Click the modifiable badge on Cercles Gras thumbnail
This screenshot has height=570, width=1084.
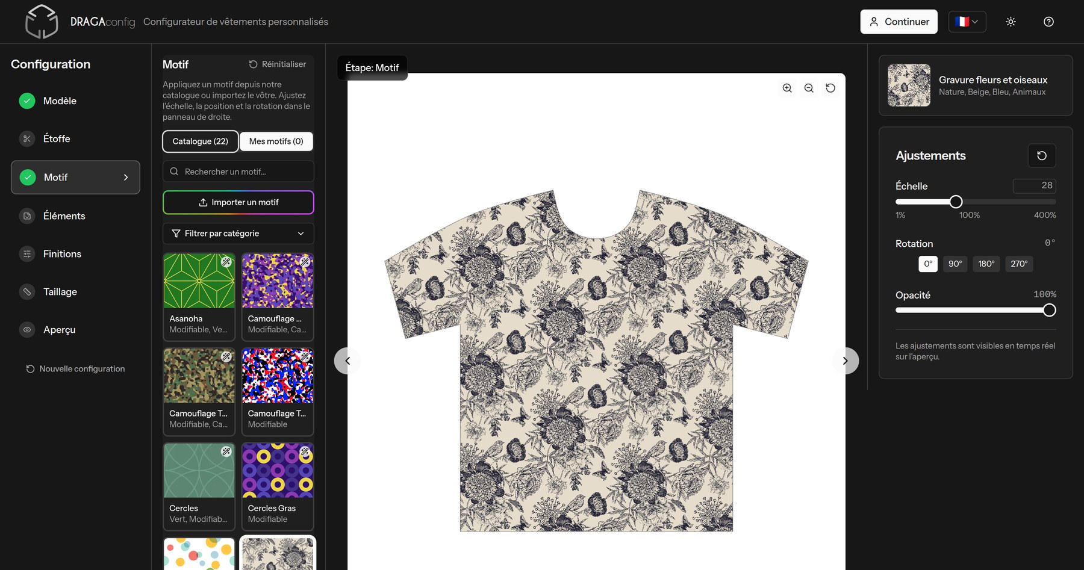tap(305, 451)
